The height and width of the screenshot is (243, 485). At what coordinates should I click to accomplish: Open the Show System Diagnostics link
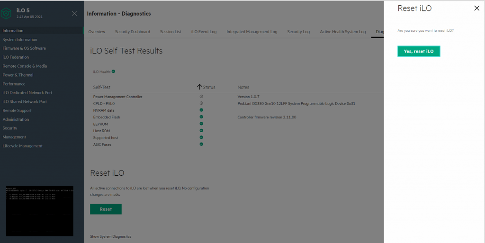(110, 236)
